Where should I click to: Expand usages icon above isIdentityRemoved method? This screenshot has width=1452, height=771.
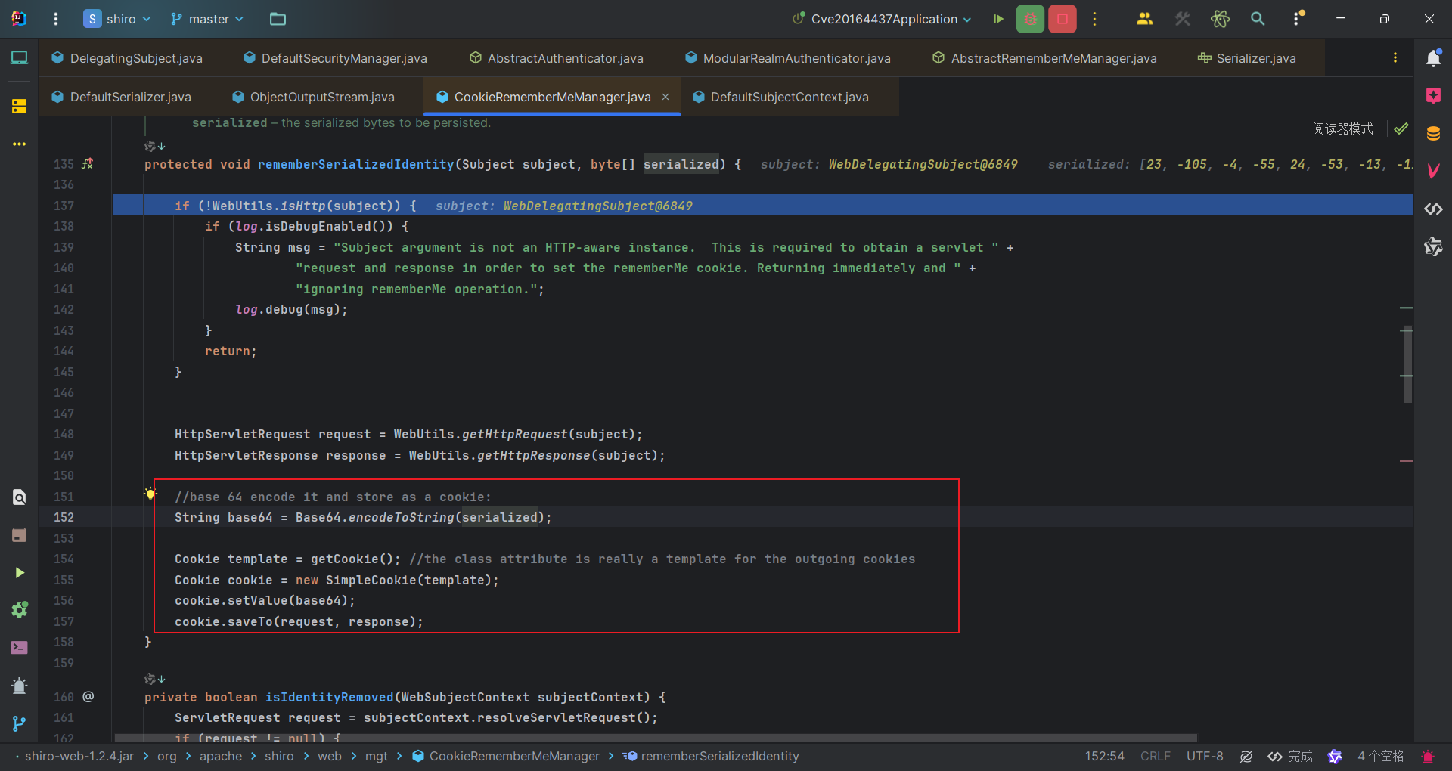[x=155, y=679]
